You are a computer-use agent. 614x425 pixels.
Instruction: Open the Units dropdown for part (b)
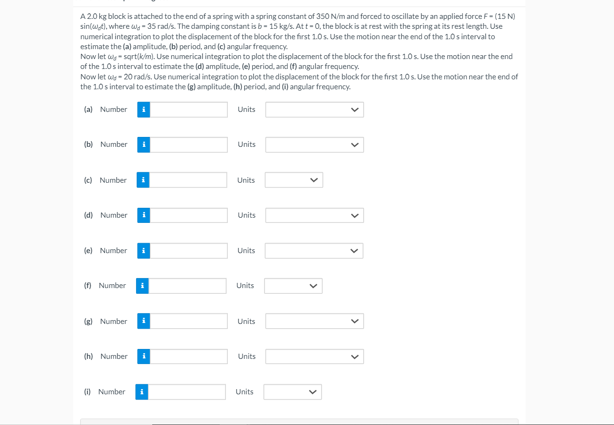[x=314, y=144]
